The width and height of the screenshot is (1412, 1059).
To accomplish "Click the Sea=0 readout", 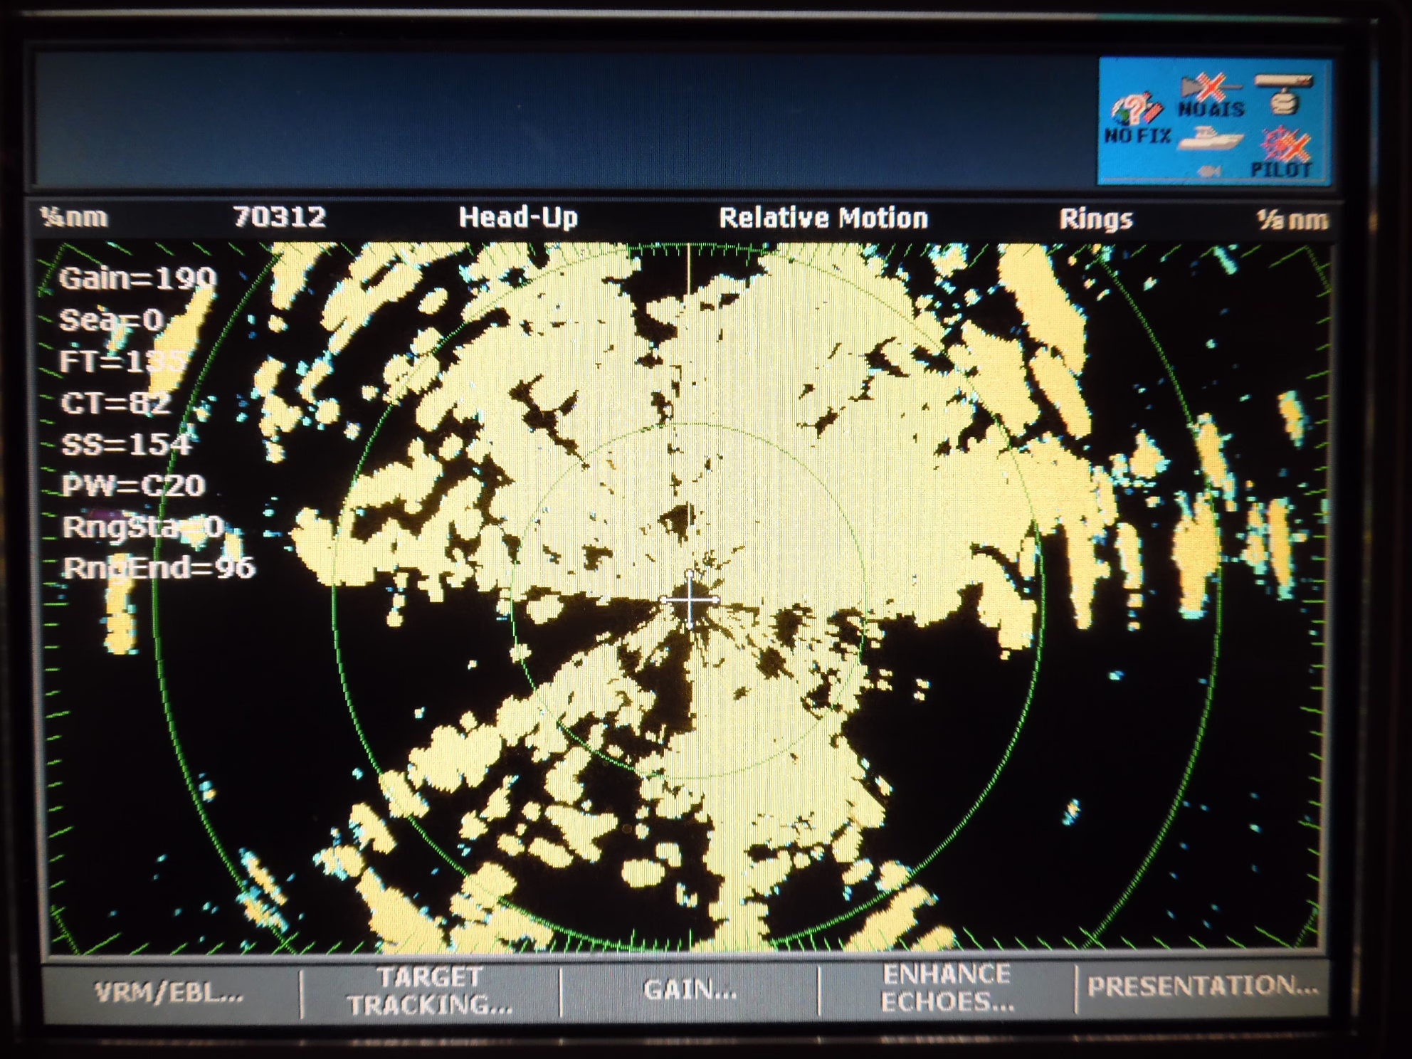I will (112, 320).
